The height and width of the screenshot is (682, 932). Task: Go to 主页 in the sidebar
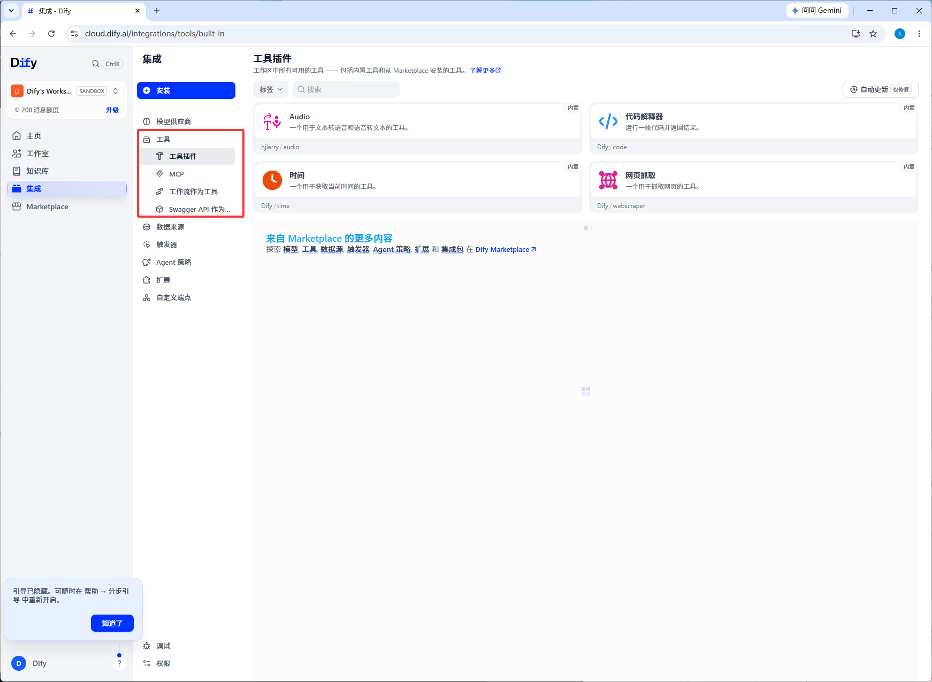coord(67,136)
